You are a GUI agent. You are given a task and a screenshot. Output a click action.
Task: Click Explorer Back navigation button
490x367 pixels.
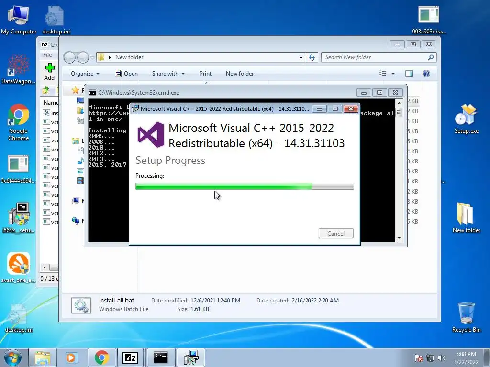tap(70, 57)
